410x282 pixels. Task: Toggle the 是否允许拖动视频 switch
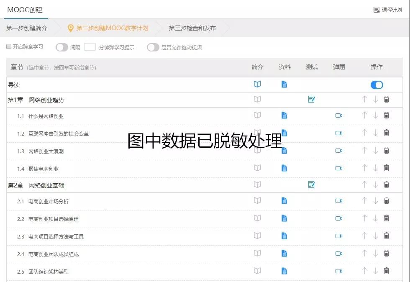tap(153, 47)
